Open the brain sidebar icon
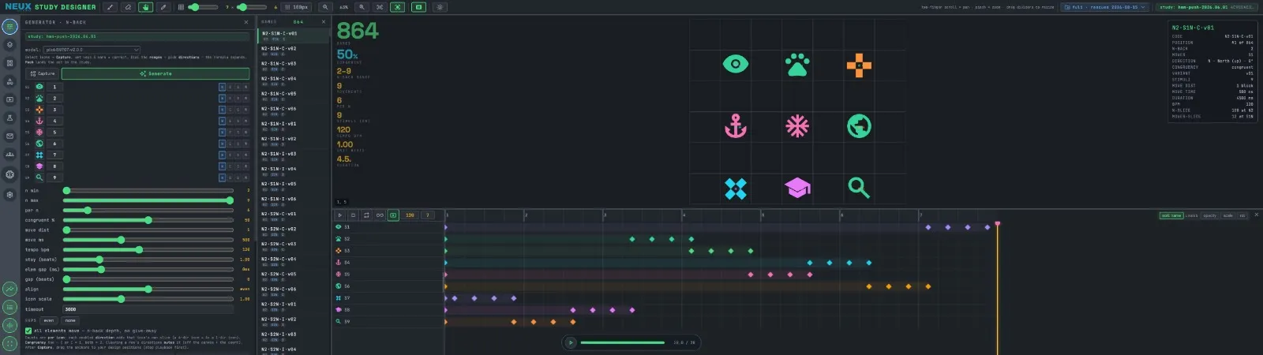This screenshot has width=1263, height=355. pos(9,174)
